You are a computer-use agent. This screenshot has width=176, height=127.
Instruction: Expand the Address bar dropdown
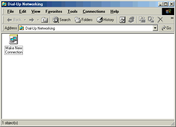[155, 28]
